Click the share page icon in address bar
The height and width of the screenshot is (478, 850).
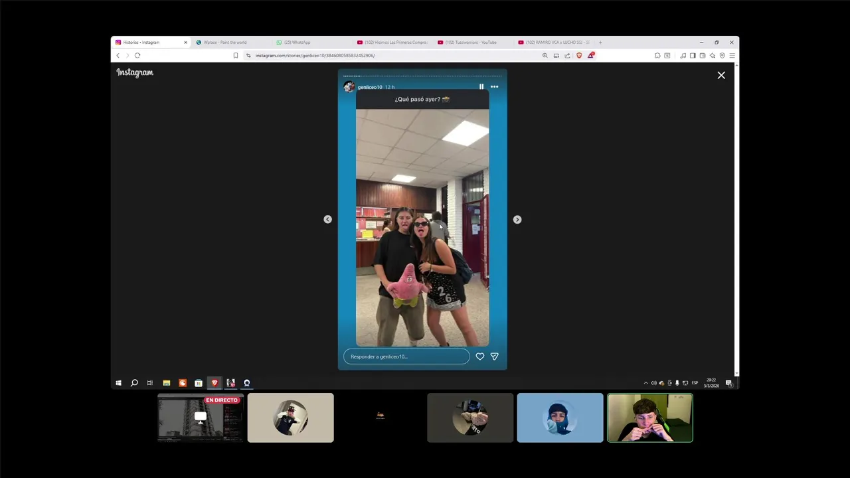pos(567,55)
